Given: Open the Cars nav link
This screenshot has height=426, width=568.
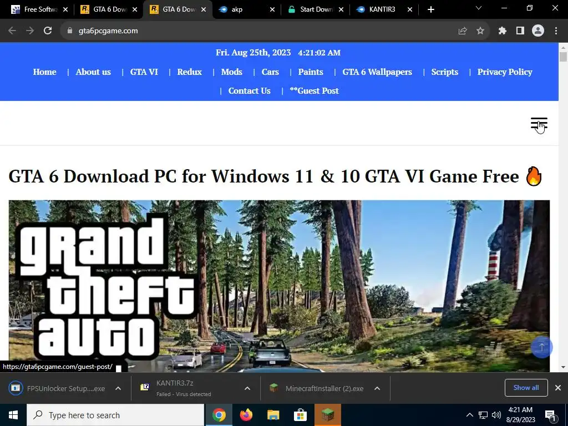Looking at the screenshot, I should pos(270,72).
